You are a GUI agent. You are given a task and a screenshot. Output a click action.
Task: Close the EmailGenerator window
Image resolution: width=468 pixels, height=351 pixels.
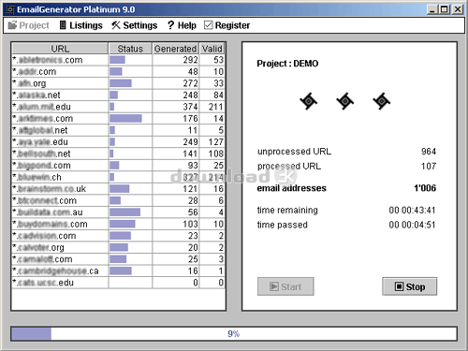[458, 9]
